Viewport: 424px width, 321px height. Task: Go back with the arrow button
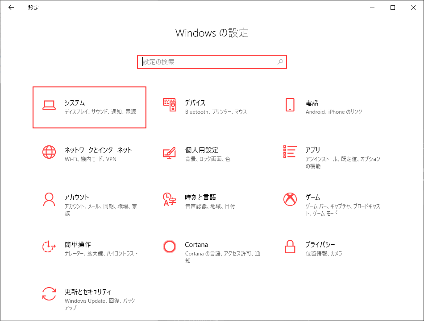tap(11, 8)
